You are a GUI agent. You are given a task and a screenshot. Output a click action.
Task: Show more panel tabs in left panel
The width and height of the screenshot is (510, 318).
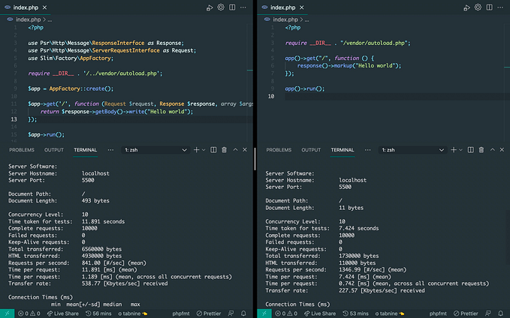pos(110,150)
